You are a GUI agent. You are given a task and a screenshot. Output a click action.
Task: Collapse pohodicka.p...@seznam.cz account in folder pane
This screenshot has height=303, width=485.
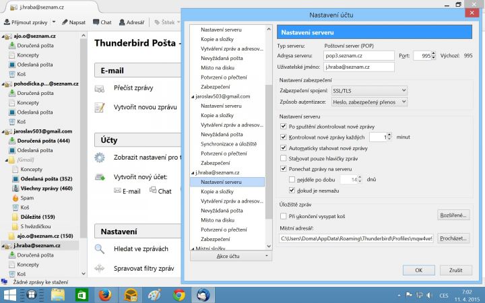coord(3,84)
